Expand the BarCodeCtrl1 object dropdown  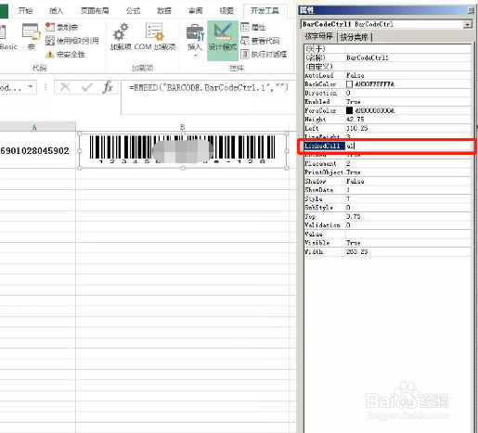click(x=468, y=24)
